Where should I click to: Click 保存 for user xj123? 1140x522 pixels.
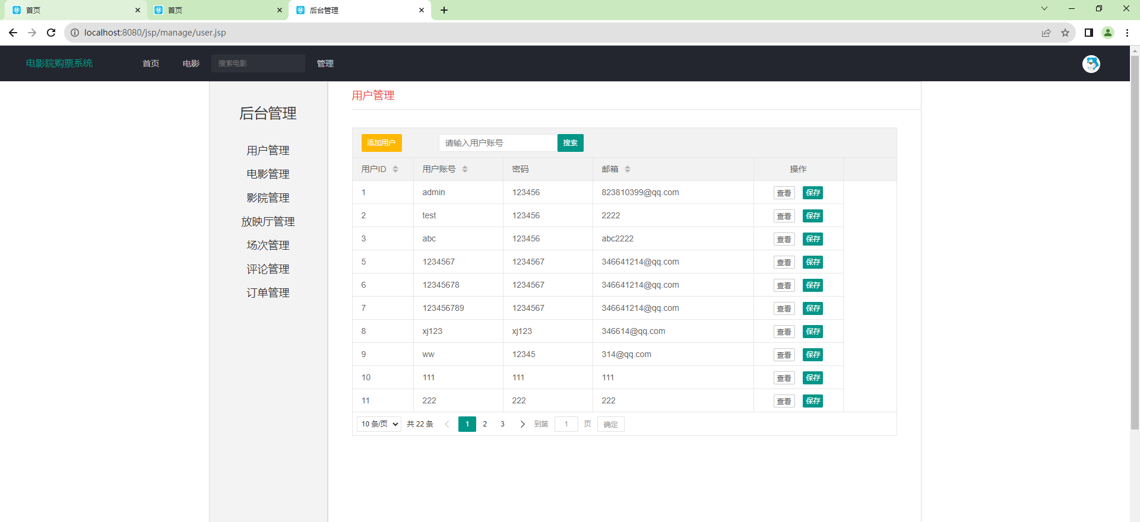point(813,332)
